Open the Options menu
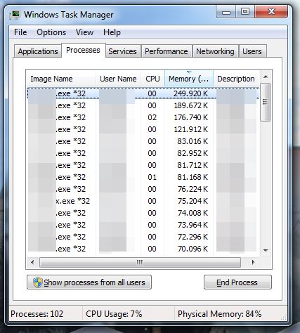 [51, 32]
